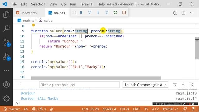Click "Bonjour SALL Macky" console output line
The image size is (199, 112).
(x=39, y=98)
